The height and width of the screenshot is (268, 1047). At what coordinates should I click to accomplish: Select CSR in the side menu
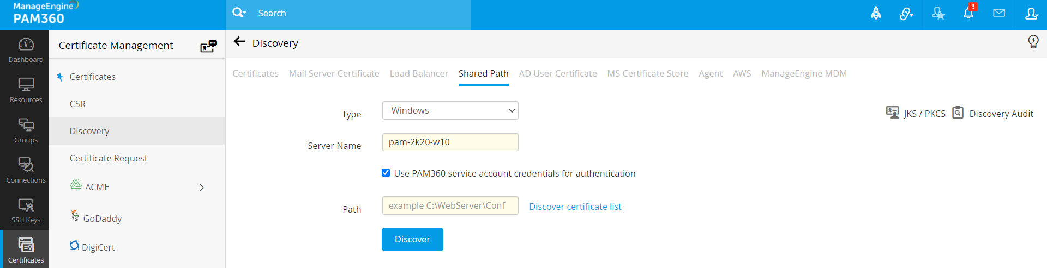tap(77, 104)
